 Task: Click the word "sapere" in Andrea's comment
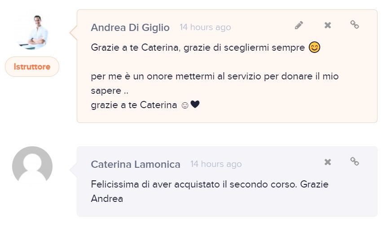pos(106,91)
